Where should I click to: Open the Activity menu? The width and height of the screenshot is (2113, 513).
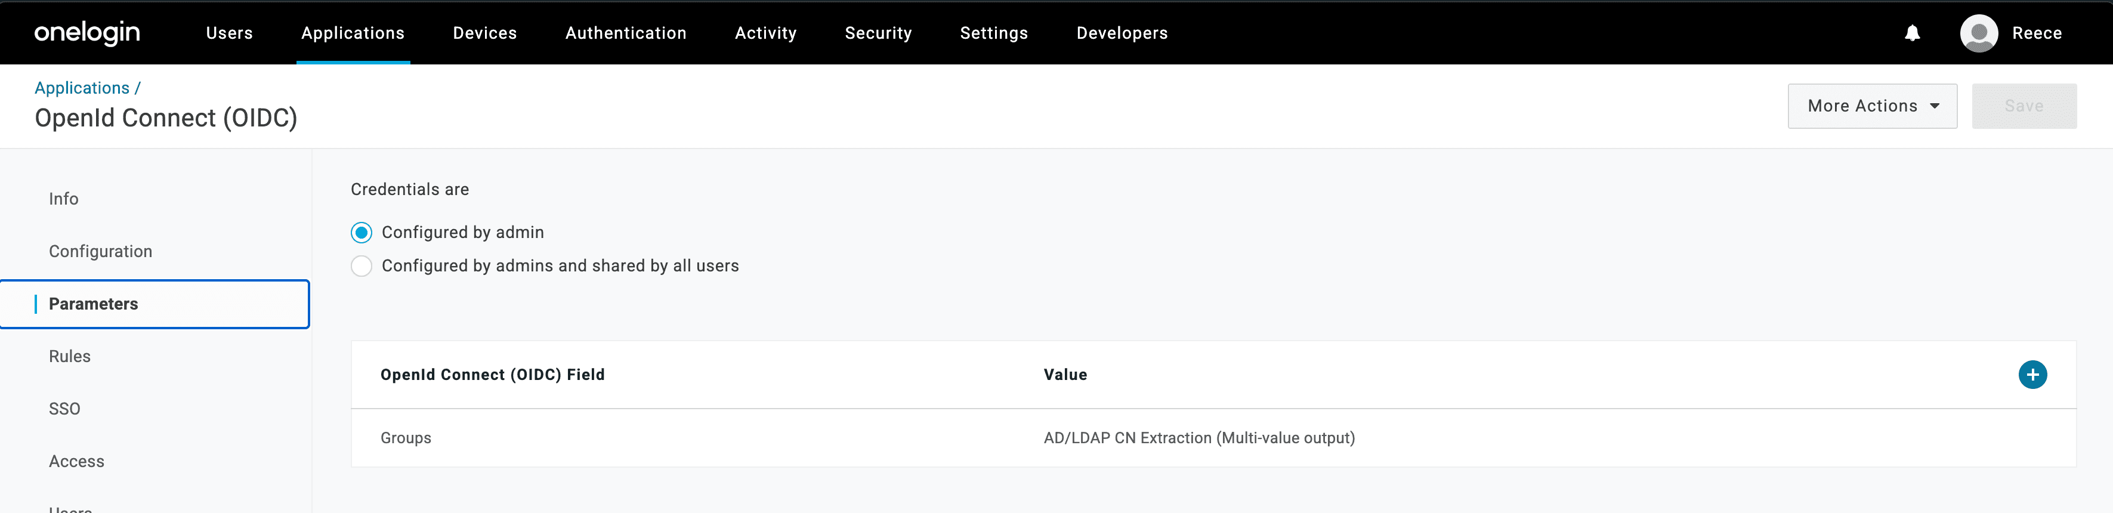(765, 33)
